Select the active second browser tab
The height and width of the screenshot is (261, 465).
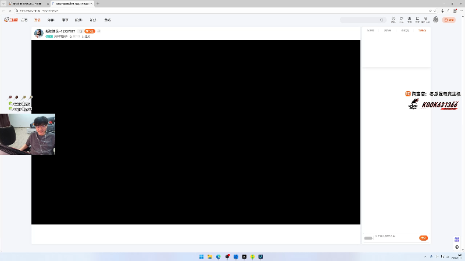click(x=71, y=4)
